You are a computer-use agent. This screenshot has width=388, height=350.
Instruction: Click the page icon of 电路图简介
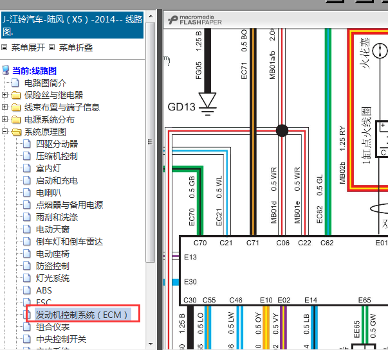coord(15,83)
